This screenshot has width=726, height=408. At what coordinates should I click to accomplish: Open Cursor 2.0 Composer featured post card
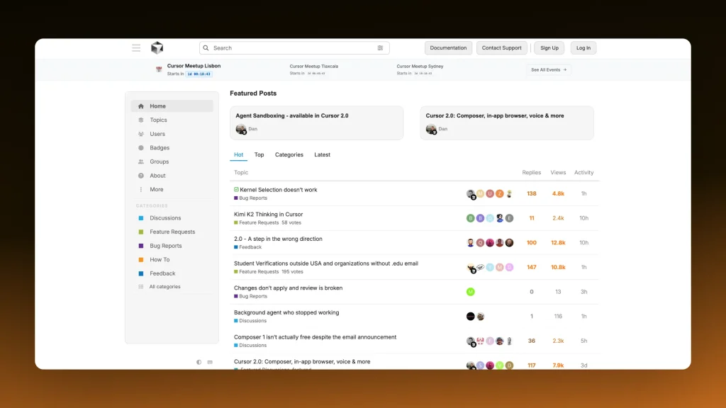[x=507, y=123]
